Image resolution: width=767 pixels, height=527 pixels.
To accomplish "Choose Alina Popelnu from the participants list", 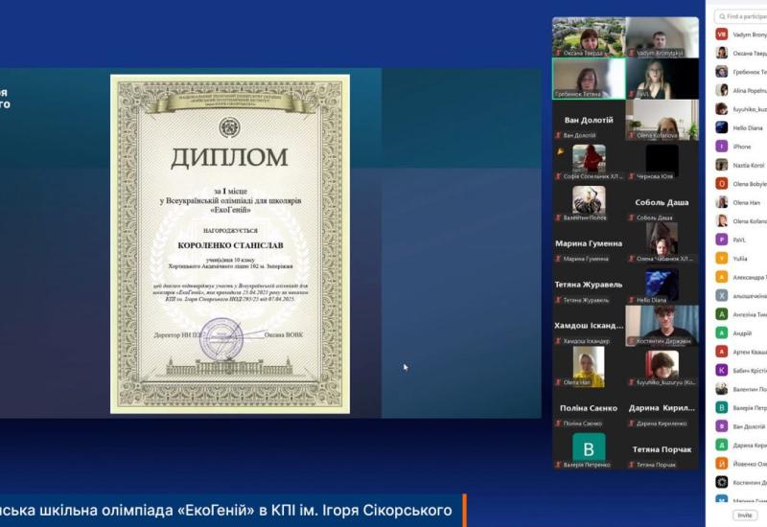I will [x=748, y=90].
